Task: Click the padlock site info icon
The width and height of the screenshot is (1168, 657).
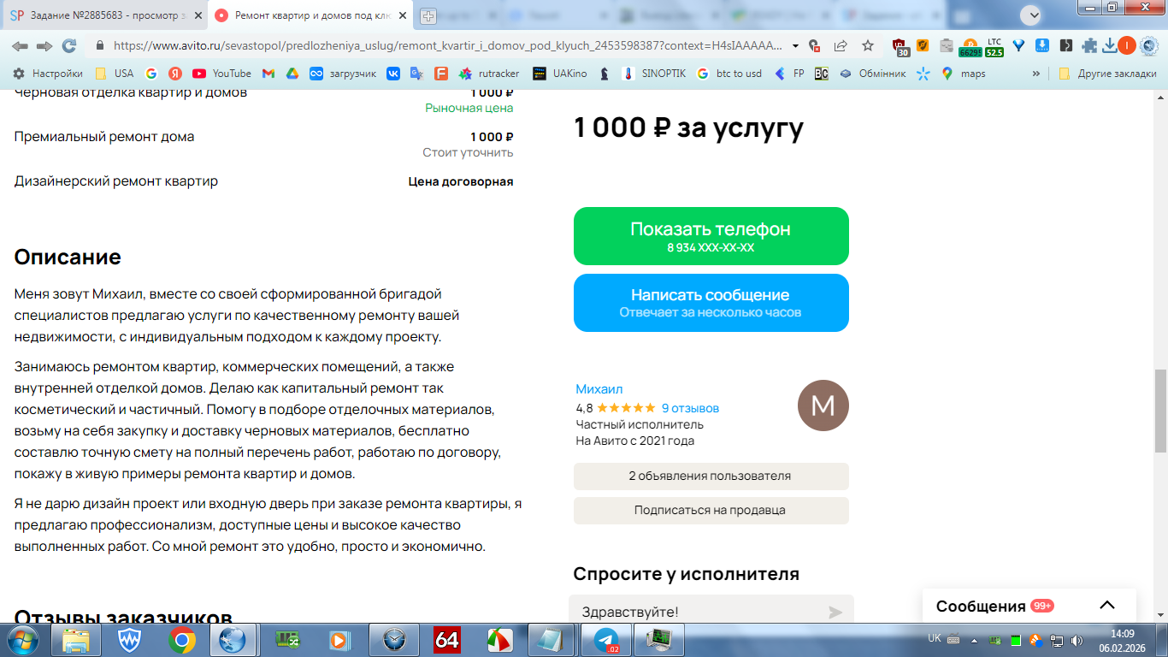Action: (x=99, y=46)
